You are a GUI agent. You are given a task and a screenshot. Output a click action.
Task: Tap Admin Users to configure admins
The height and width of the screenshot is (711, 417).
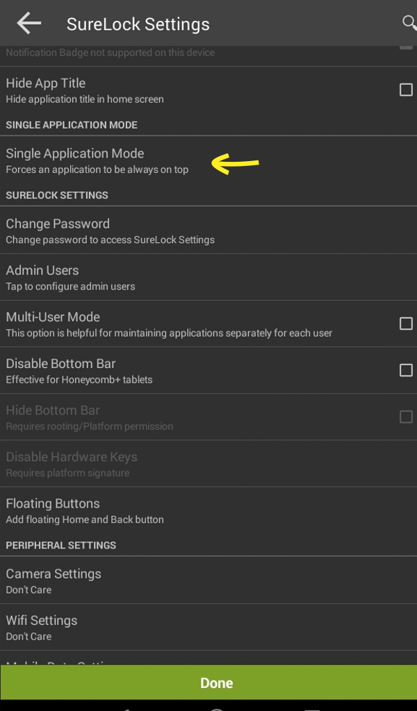(208, 277)
